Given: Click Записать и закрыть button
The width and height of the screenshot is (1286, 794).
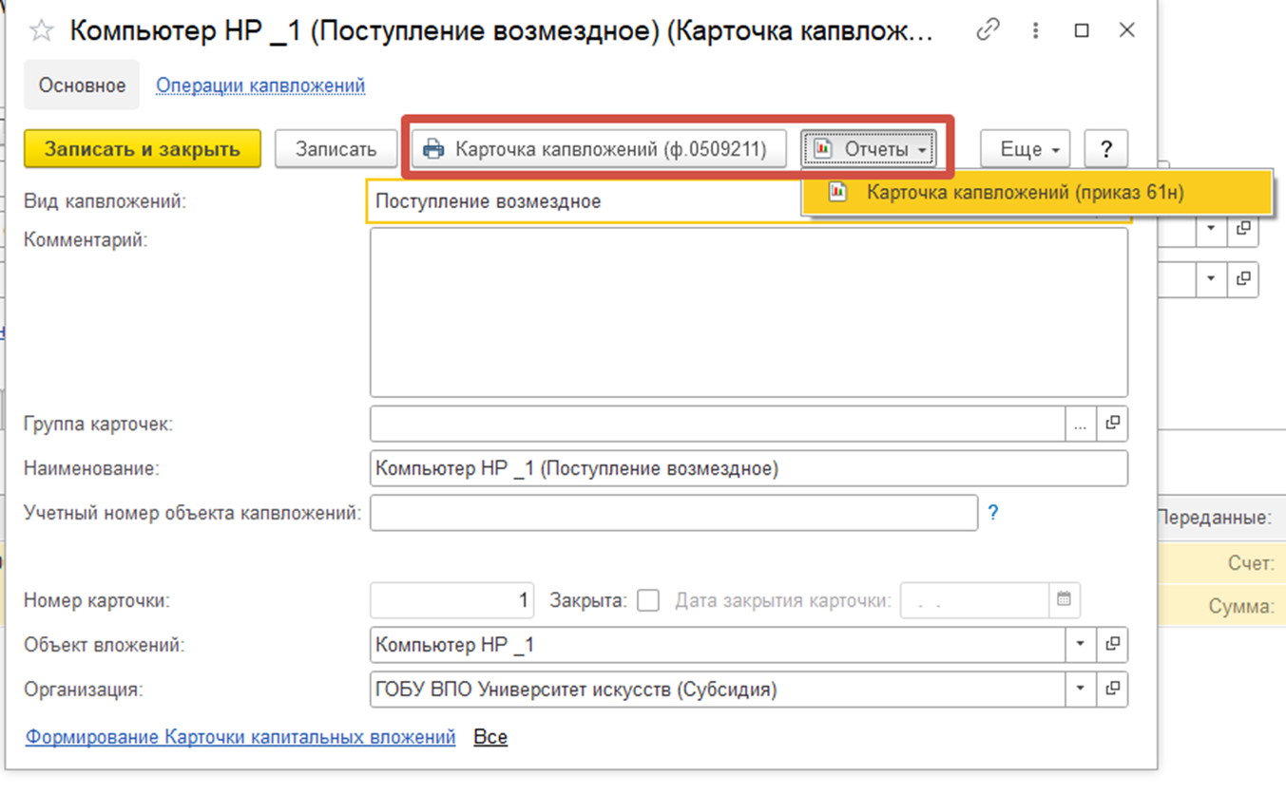Looking at the screenshot, I should (143, 149).
